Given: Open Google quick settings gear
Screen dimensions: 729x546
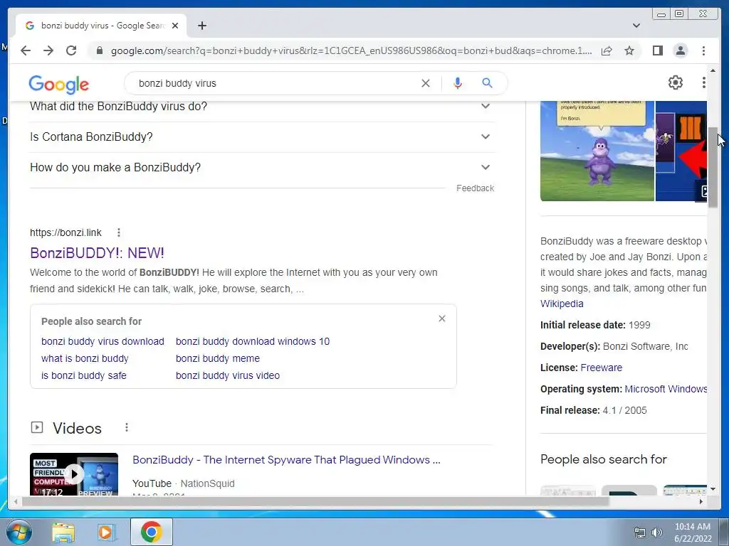Looking at the screenshot, I should (x=676, y=82).
